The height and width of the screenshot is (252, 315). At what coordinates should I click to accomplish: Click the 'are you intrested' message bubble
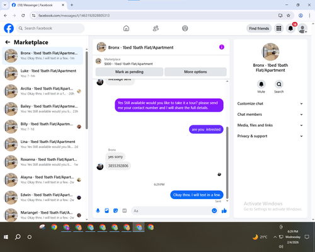pos(206,129)
